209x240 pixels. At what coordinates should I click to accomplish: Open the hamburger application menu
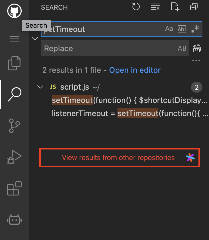pos(14,39)
